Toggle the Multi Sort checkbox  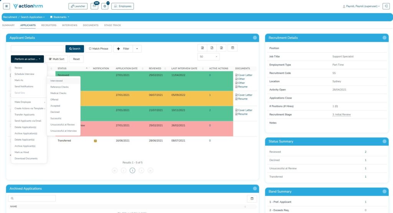56,59
